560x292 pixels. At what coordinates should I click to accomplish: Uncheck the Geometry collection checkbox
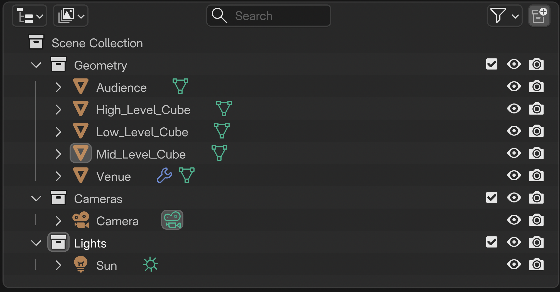tap(492, 64)
